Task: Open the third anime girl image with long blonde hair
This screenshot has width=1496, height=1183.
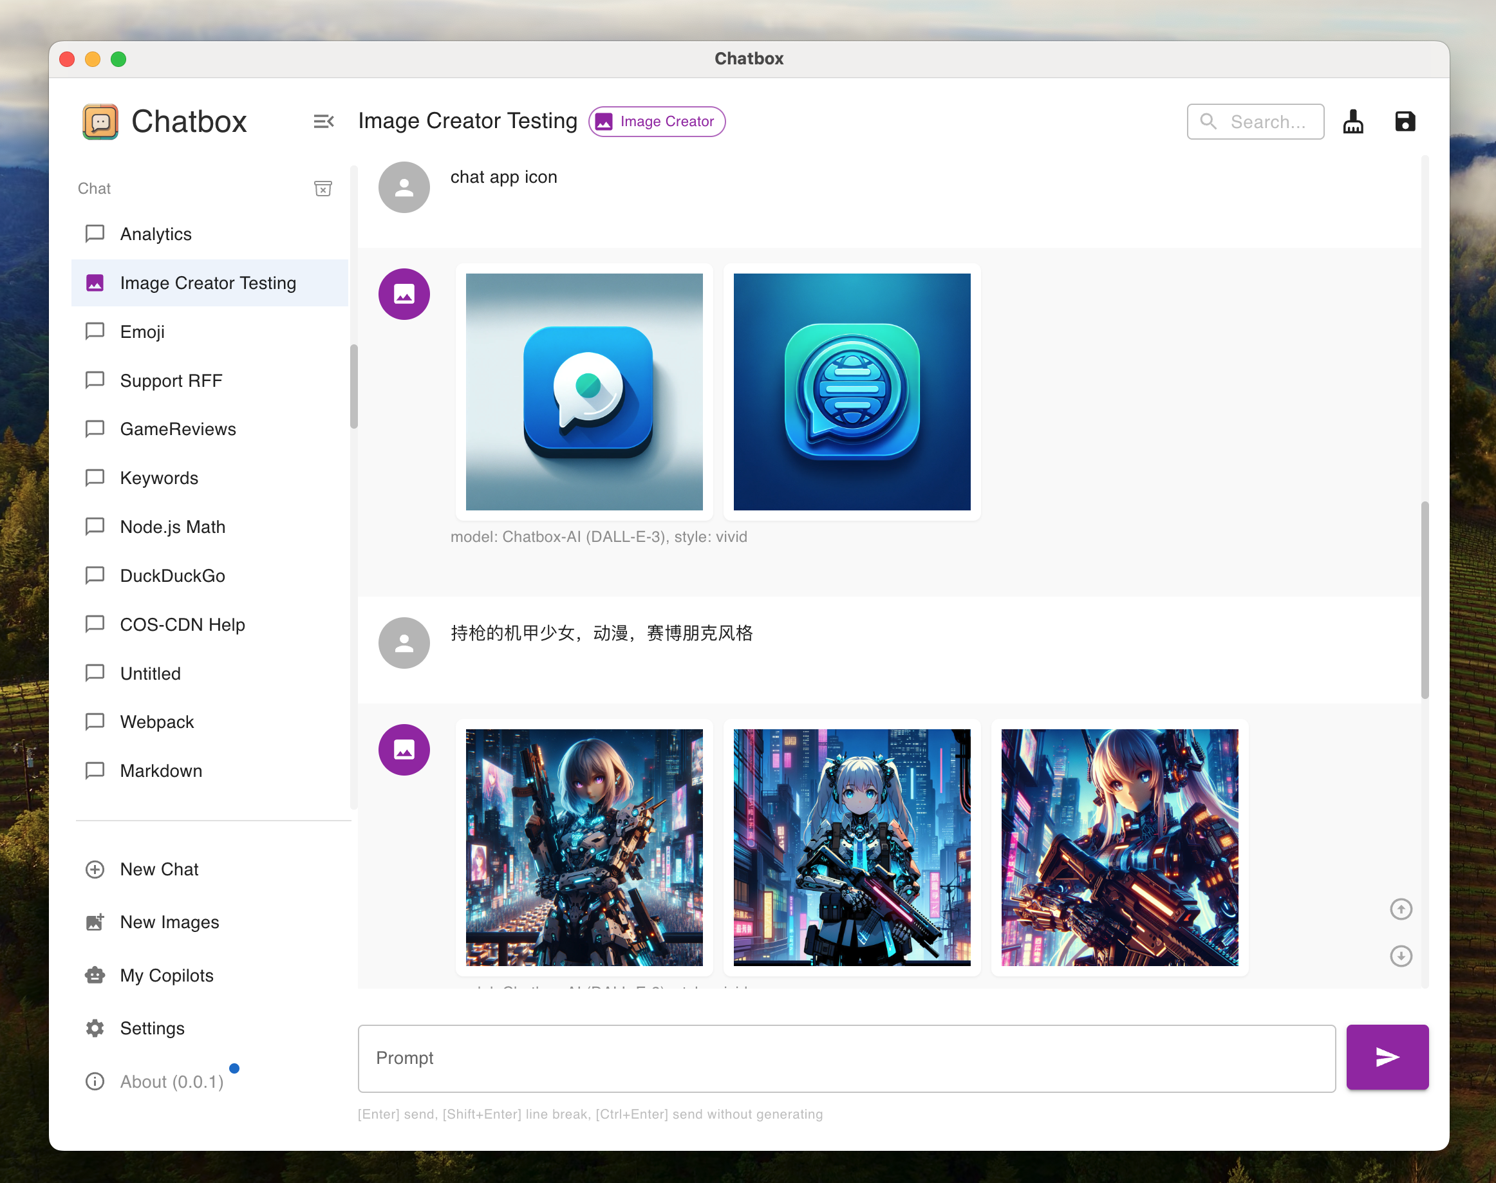Action: click(1119, 847)
